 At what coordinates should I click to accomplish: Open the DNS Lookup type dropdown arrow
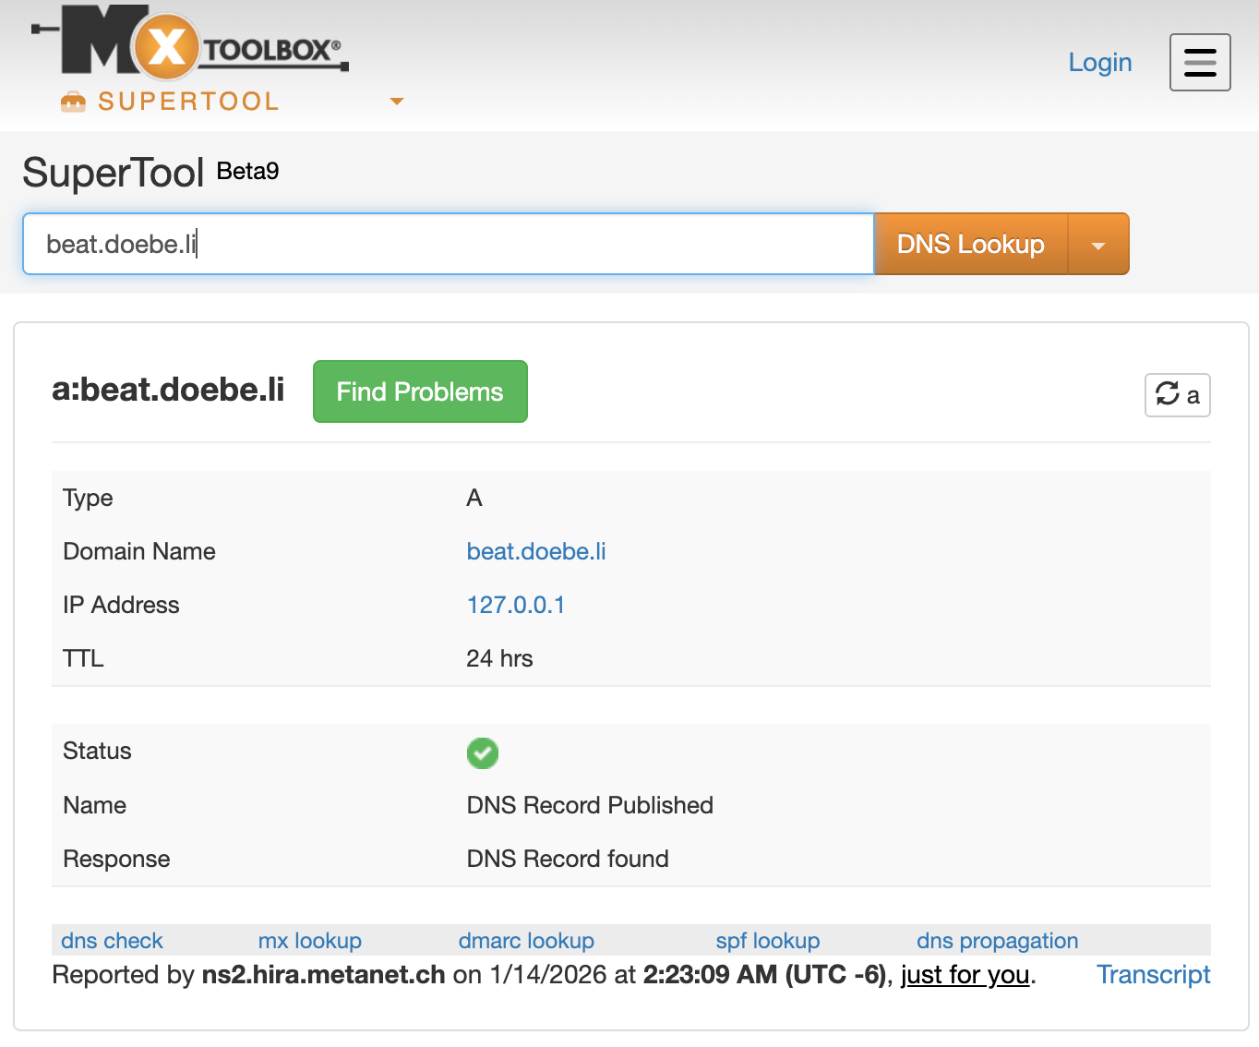[x=1097, y=245]
